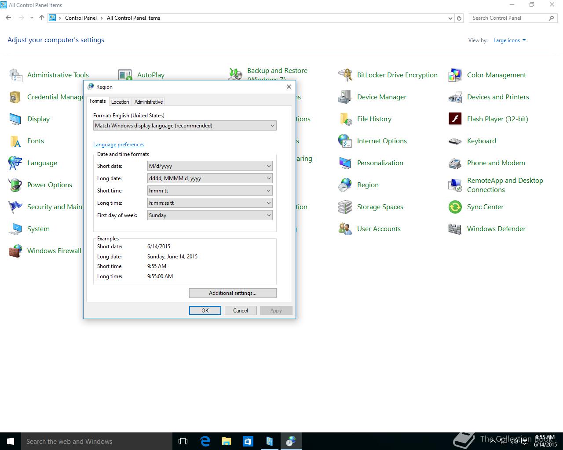Open the Language icon
The height and width of the screenshot is (450, 563).
15,163
